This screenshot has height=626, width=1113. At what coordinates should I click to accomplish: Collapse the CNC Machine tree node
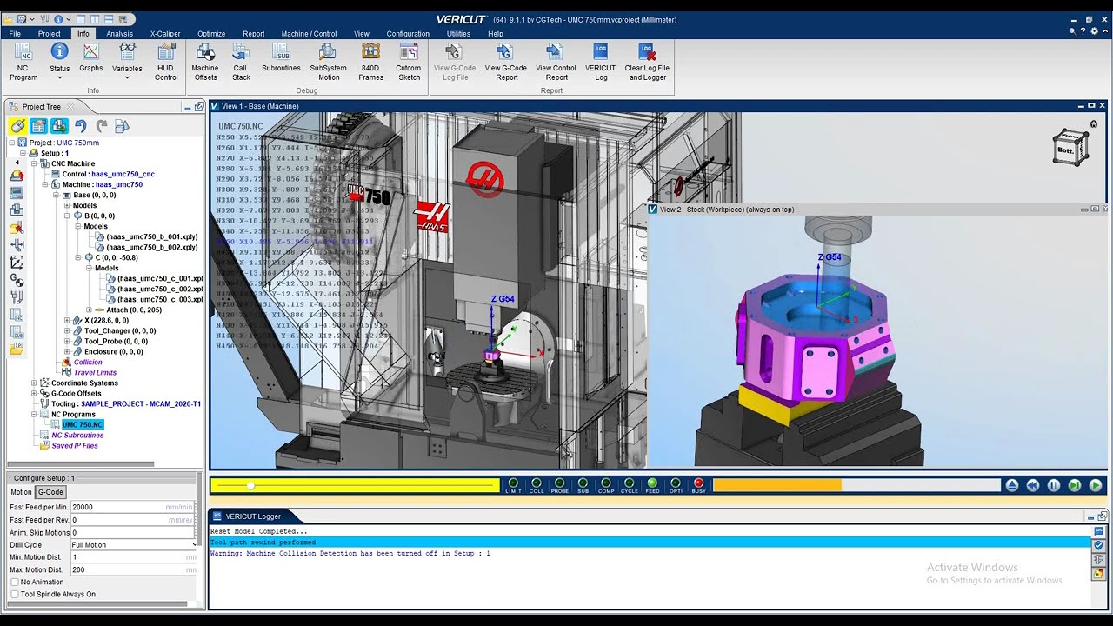[x=34, y=163]
